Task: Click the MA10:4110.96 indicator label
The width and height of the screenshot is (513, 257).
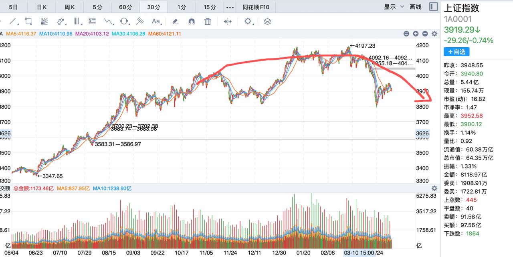Action: click(x=56, y=34)
